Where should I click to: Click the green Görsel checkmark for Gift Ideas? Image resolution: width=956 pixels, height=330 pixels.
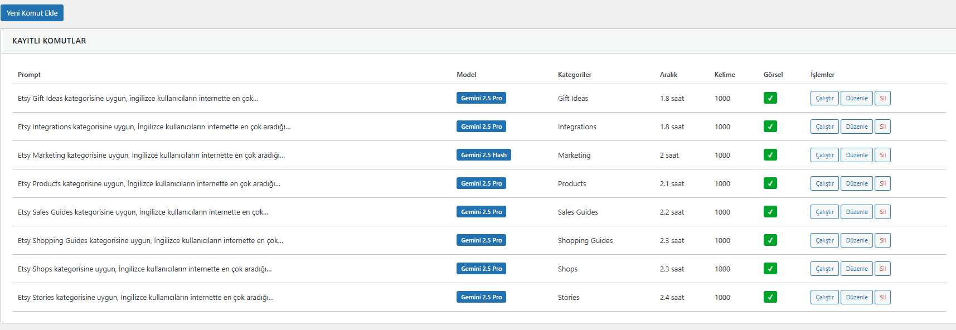770,98
